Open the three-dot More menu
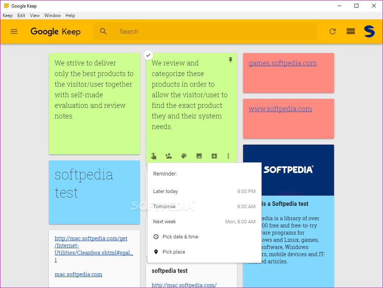The width and height of the screenshot is (383, 288). [x=228, y=156]
